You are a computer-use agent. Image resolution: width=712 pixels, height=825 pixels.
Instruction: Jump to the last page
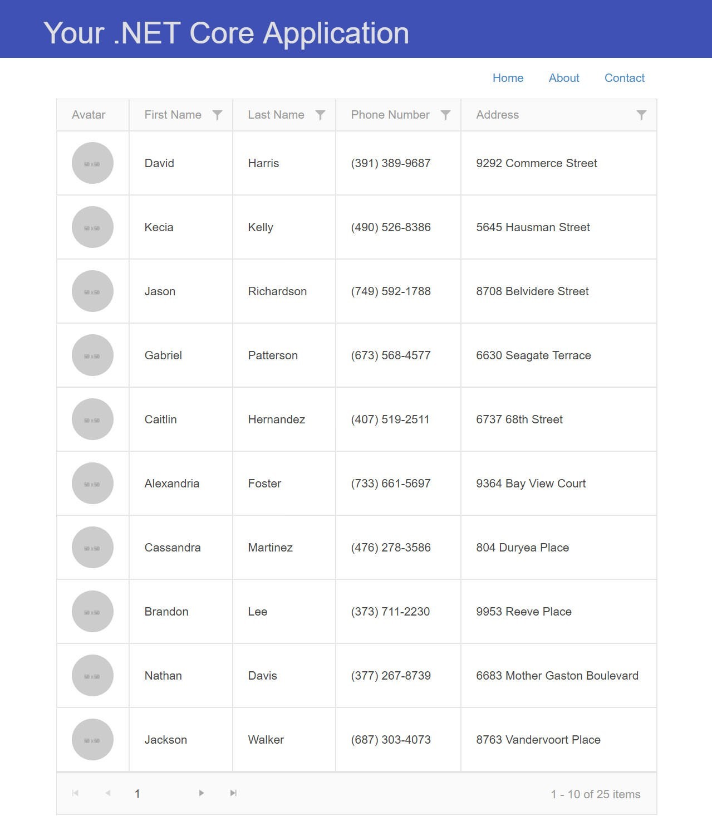click(x=232, y=793)
